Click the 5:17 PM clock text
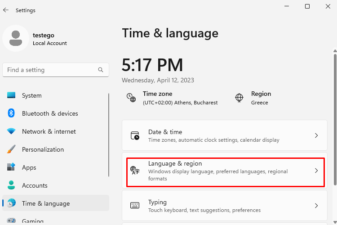337x225 pixels. 152,65
